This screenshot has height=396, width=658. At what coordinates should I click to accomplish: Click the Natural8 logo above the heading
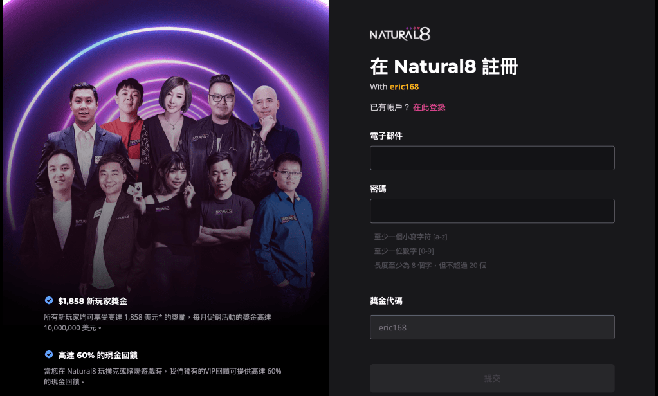(400, 33)
